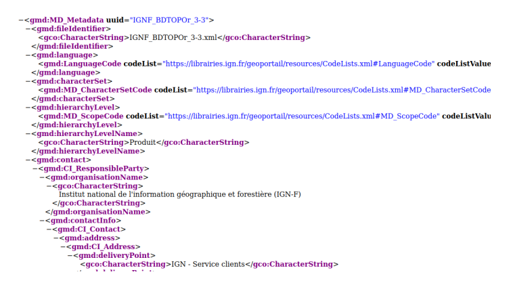This screenshot has width=511, height=287.
Task: Click the MD_CharacterSetCode codeList URL
Action: click(342, 90)
